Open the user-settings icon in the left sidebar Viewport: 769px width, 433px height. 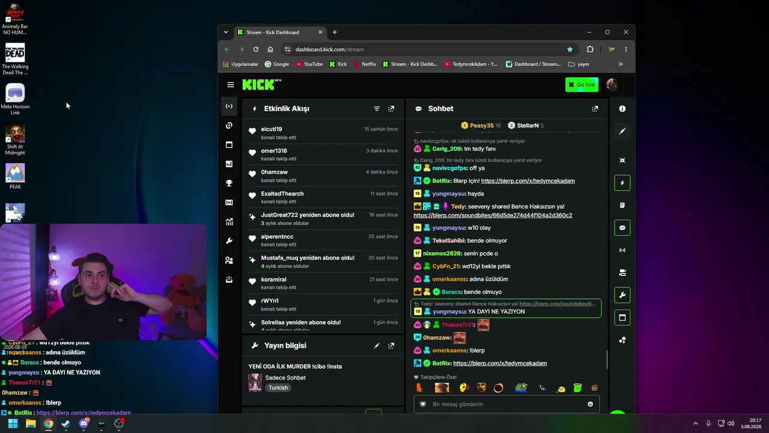229,260
